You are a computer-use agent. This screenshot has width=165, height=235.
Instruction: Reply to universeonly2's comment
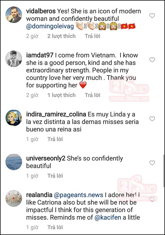tap(55, 176)
